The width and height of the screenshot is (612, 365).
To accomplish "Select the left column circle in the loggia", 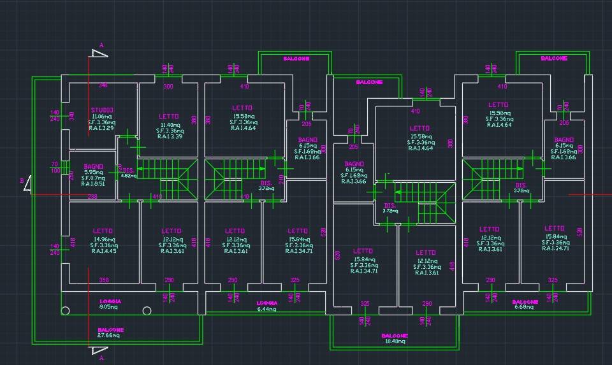I will (65, 311).
